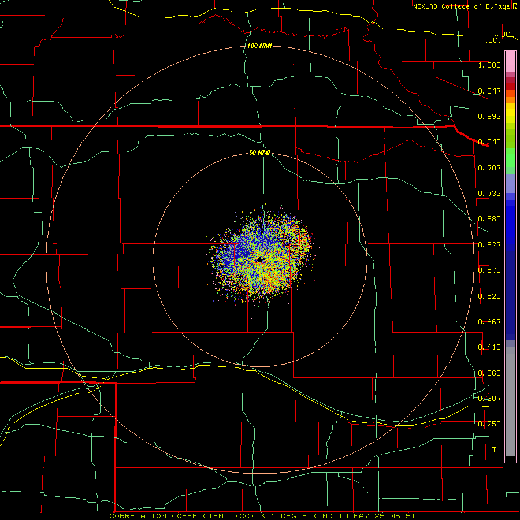Select the 0.573 legend value

[489, 270]
